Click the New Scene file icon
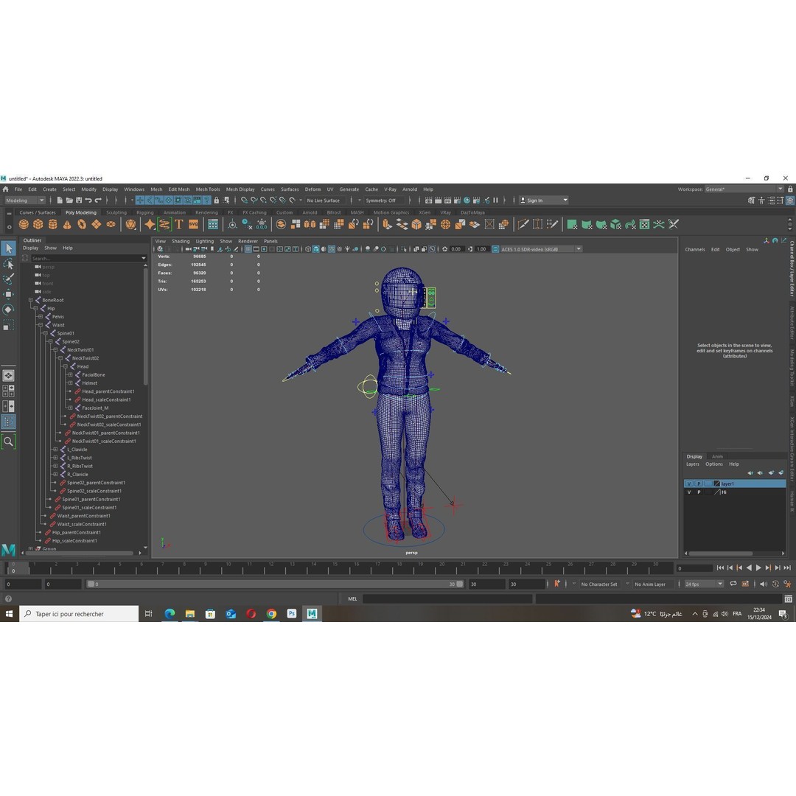This screenshot has height=796, width=796. tap(60, 200)
